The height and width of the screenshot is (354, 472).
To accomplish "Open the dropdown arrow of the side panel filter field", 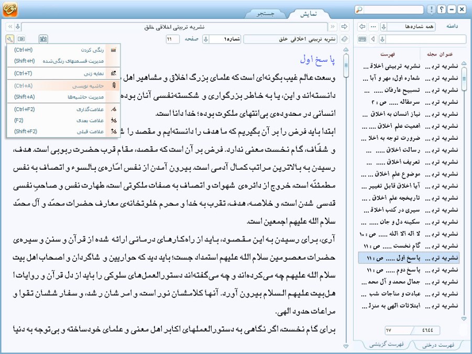I will point(382,39).
